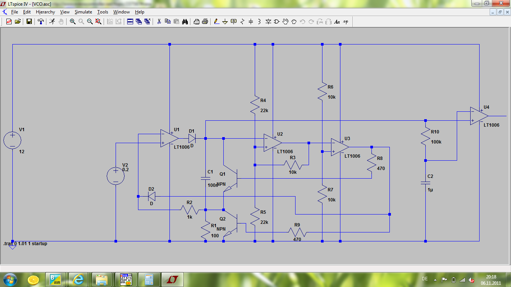
Task: Open the Component gate icon
Action: 277,22
